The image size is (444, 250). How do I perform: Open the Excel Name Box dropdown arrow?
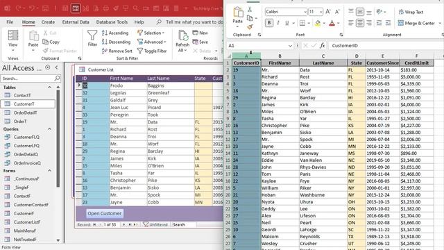click(290, 46)
